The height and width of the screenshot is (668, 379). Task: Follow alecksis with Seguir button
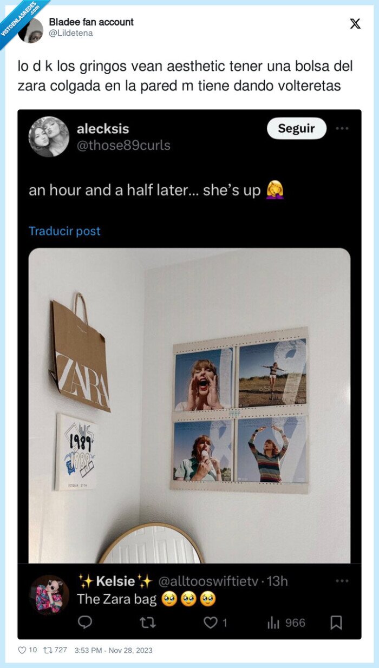297,129
